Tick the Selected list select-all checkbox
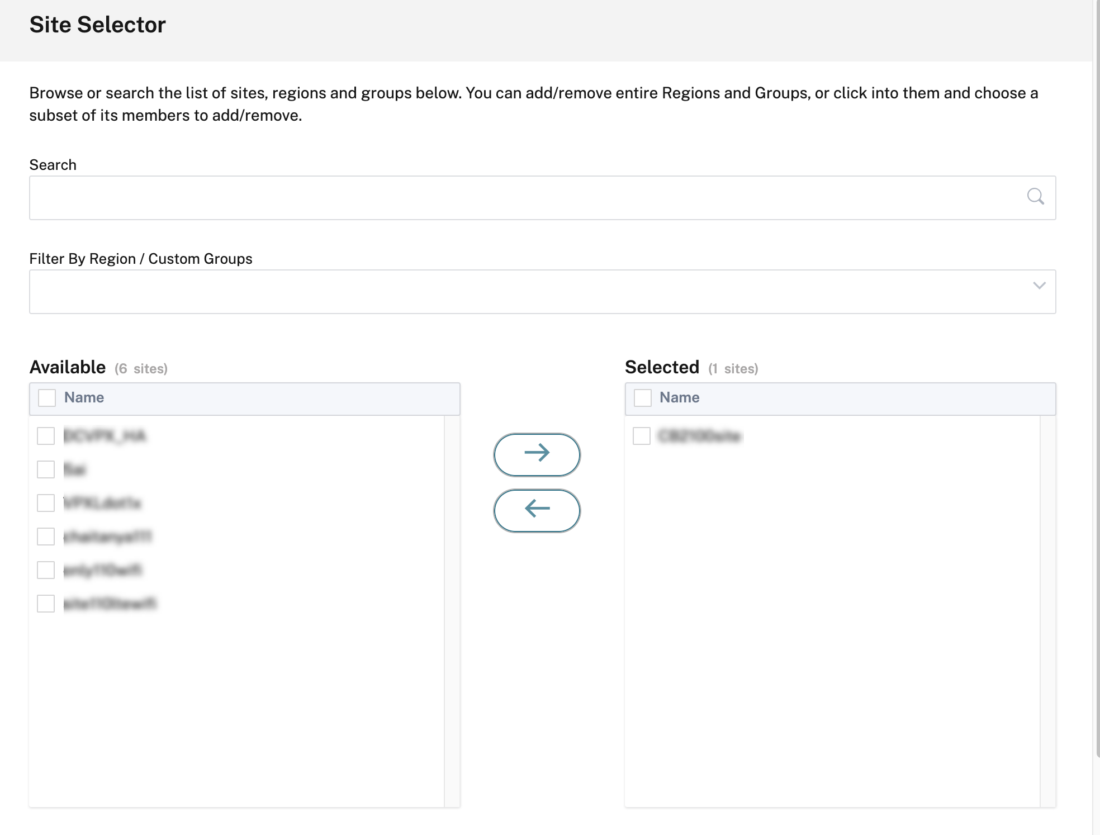This screenshot has width=1100, height=835. pos(643,398)
